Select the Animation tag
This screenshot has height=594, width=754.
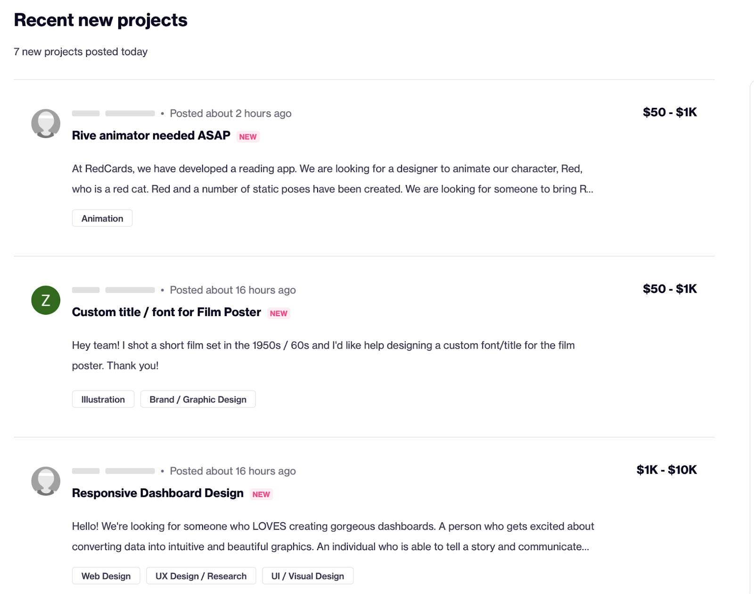click(102, 218)
